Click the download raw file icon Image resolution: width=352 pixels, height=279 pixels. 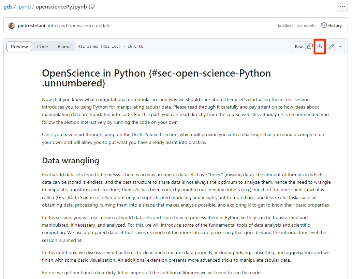(319, 46)
